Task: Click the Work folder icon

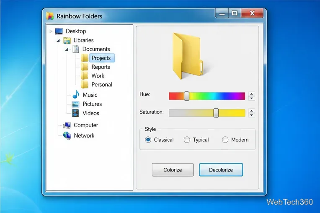Action: click(x=85, y=75)
